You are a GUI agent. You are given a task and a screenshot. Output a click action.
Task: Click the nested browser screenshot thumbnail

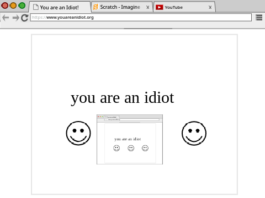click(x=130, y=139)
